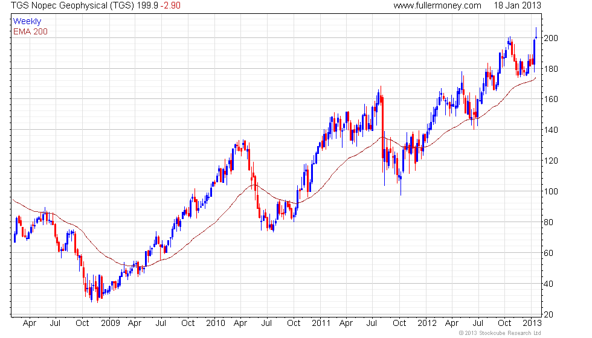The width and height of the screenshot is (592, 338).
Task: Click the date '18 Jan 2013'
Action: [517, 5]
